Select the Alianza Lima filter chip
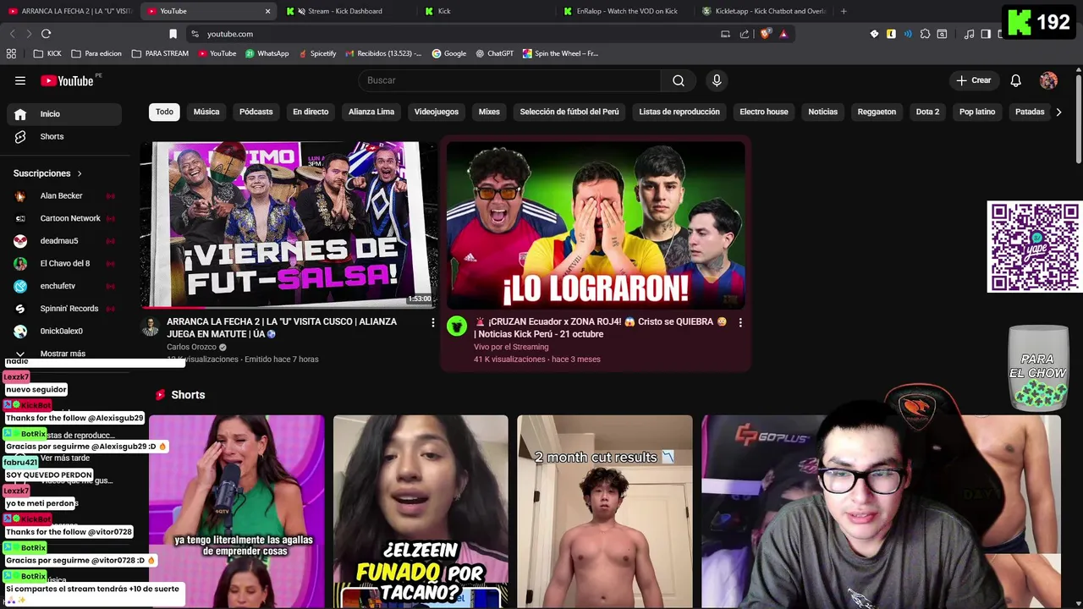Image resolution: width=1083 pixels, height=609 pixels. (x=371, y=112)
